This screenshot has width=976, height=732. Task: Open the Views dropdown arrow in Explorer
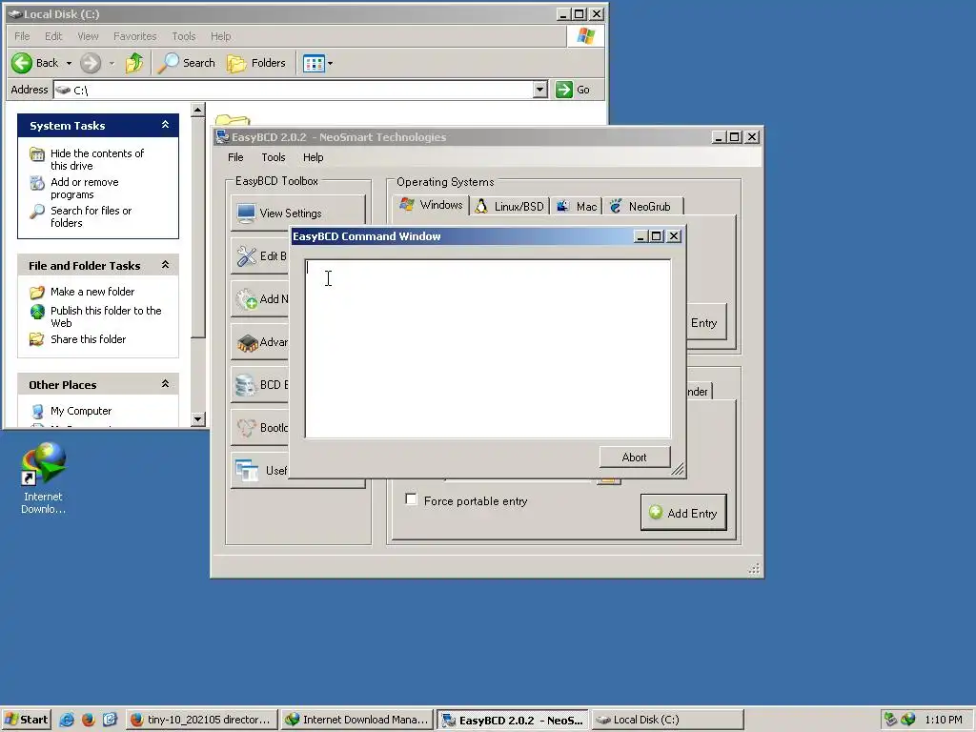tap(330, 64)
